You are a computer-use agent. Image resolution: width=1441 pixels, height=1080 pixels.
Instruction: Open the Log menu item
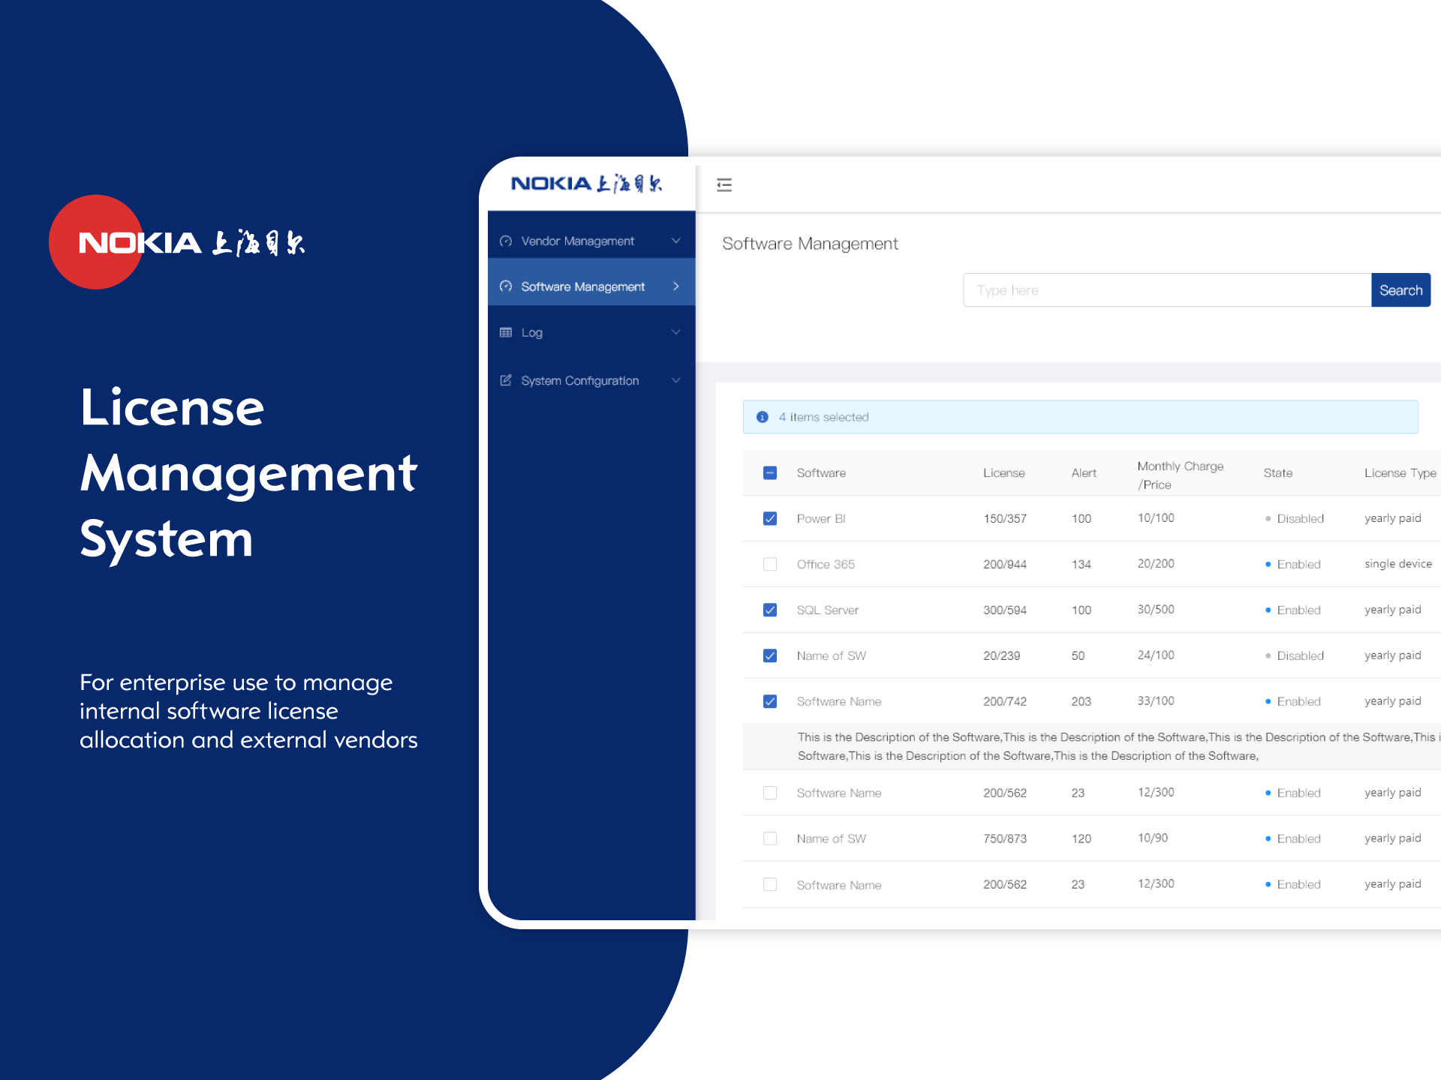pyautogui.click(x=591, y=332)
